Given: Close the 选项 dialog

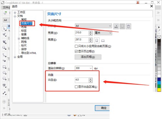Looking at the screenshot, I should 152,6.
